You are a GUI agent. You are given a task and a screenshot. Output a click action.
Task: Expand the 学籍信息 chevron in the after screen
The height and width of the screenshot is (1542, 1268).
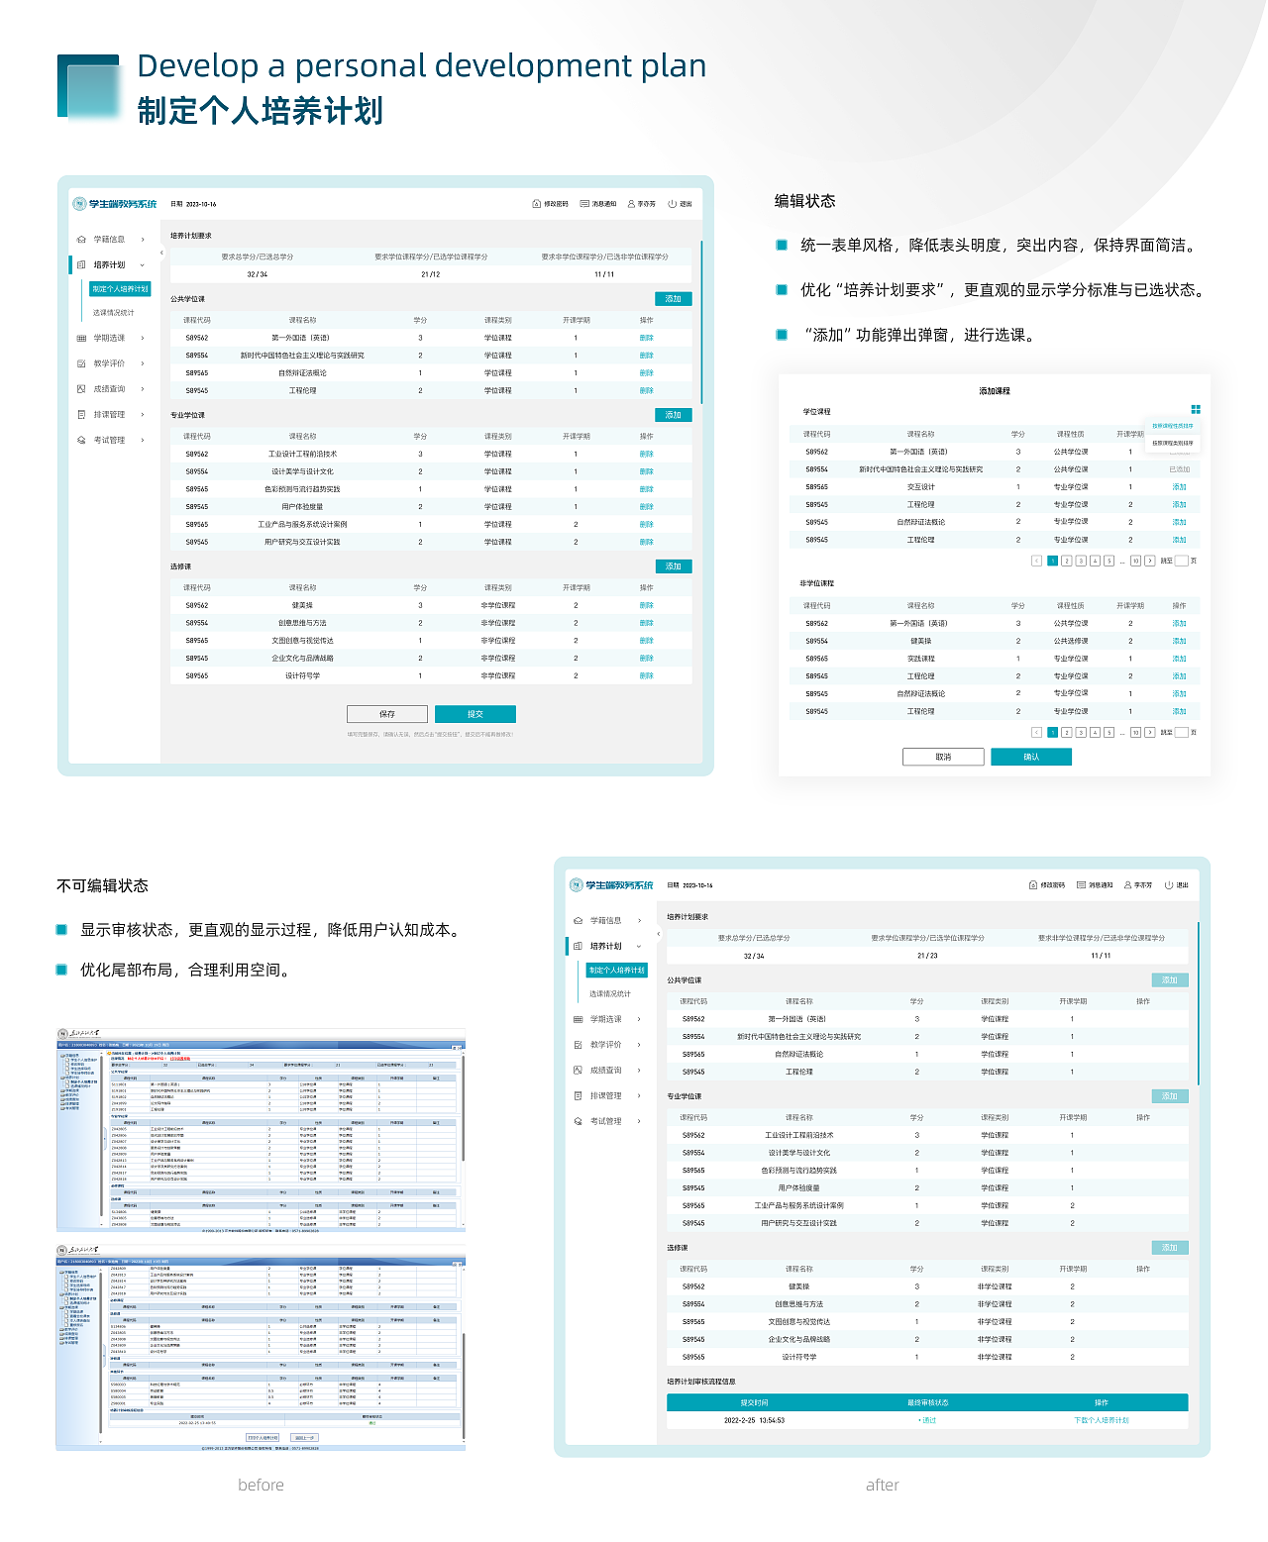639,921
